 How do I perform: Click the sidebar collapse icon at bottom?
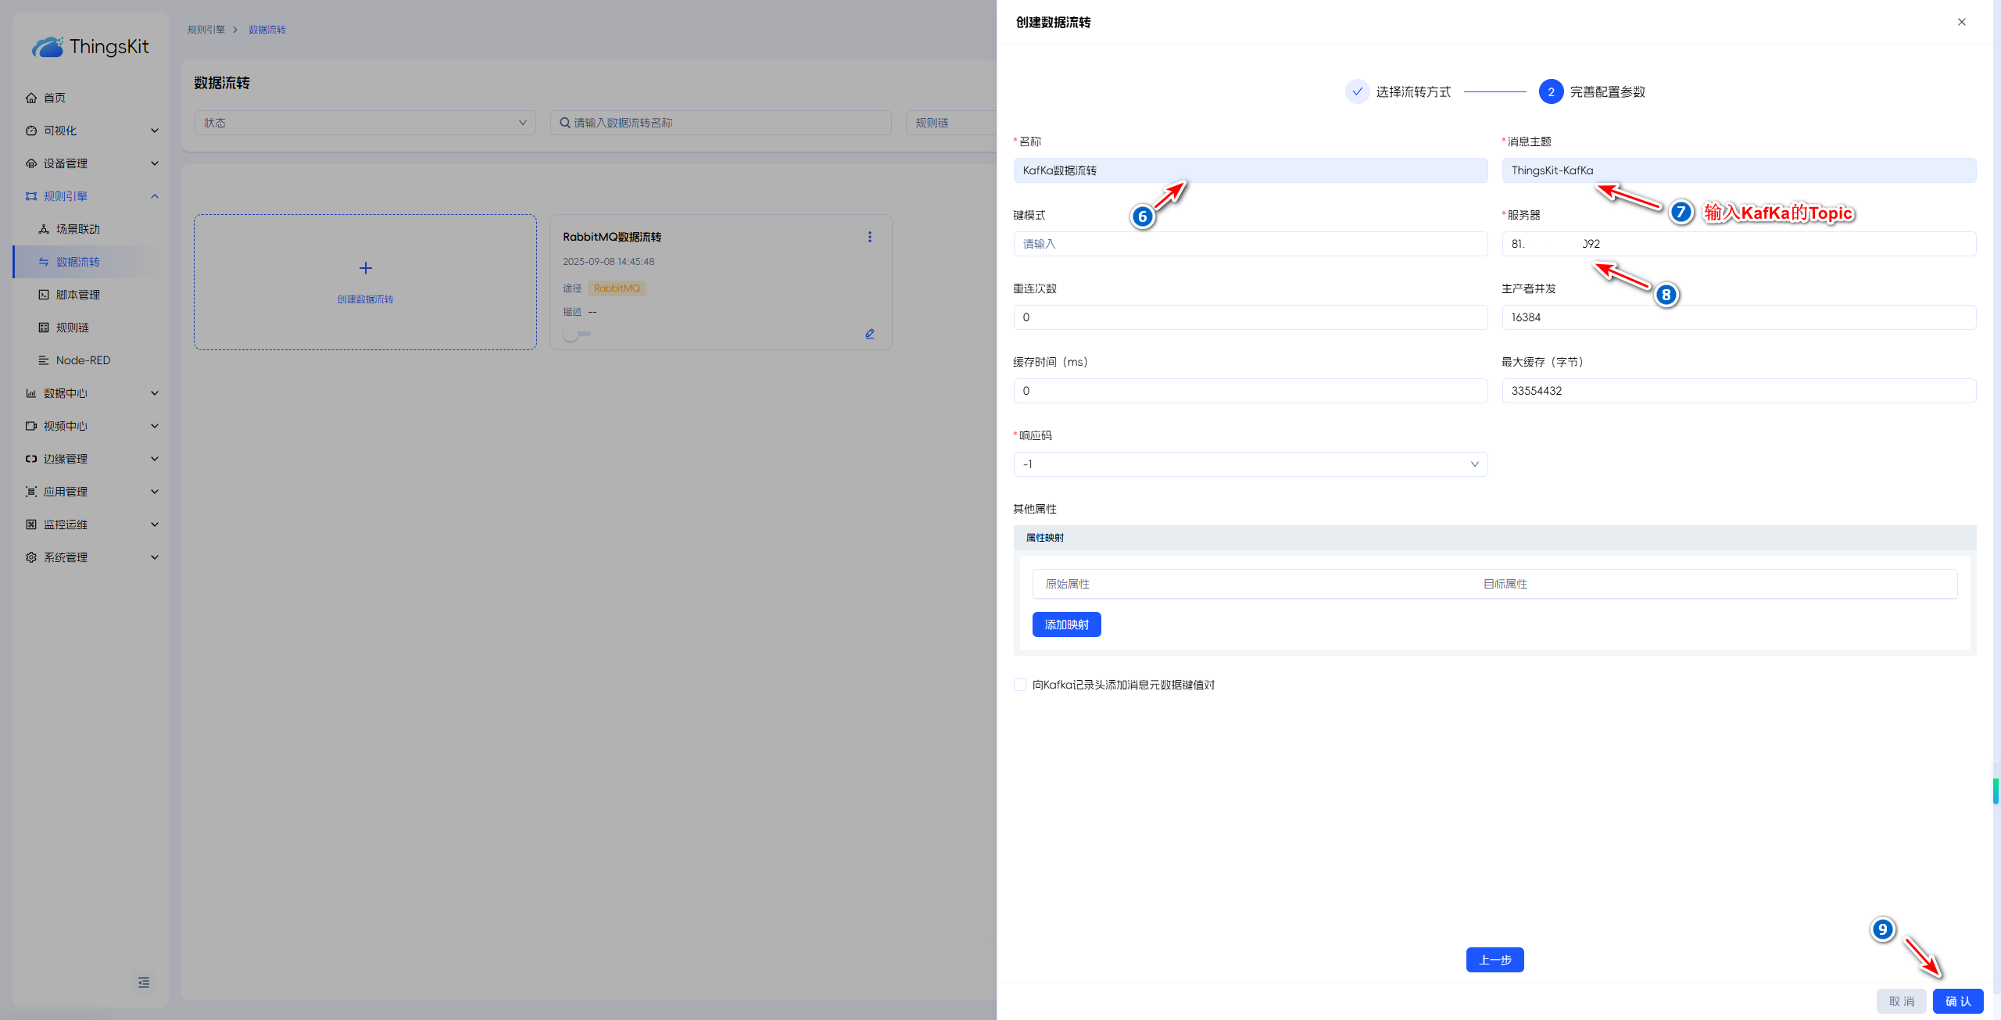[x=144, y=982]
